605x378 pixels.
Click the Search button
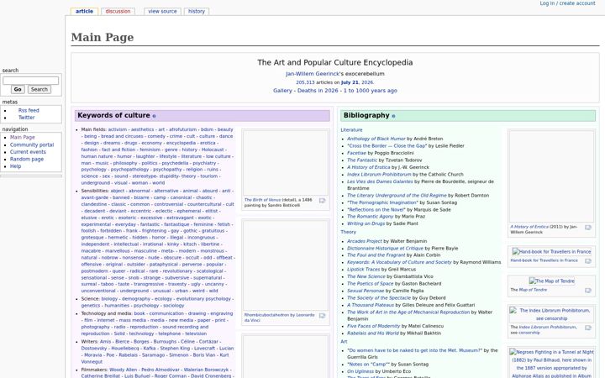click(39, 90)
